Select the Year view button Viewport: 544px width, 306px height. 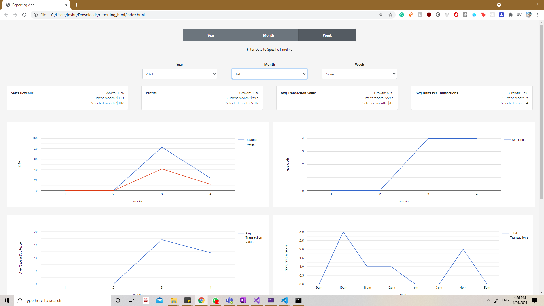211,35
